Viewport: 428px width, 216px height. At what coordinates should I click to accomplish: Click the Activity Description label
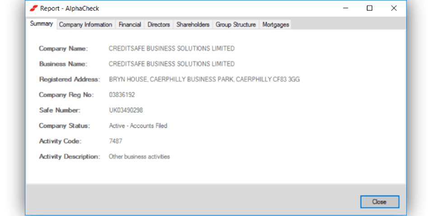pos(70,157)
